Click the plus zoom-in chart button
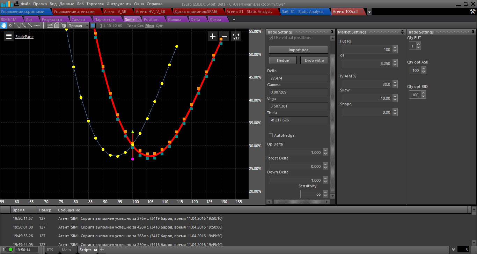The width and height of the screenshot is (477, 254). pyautogui.click(x=213, y=36)
